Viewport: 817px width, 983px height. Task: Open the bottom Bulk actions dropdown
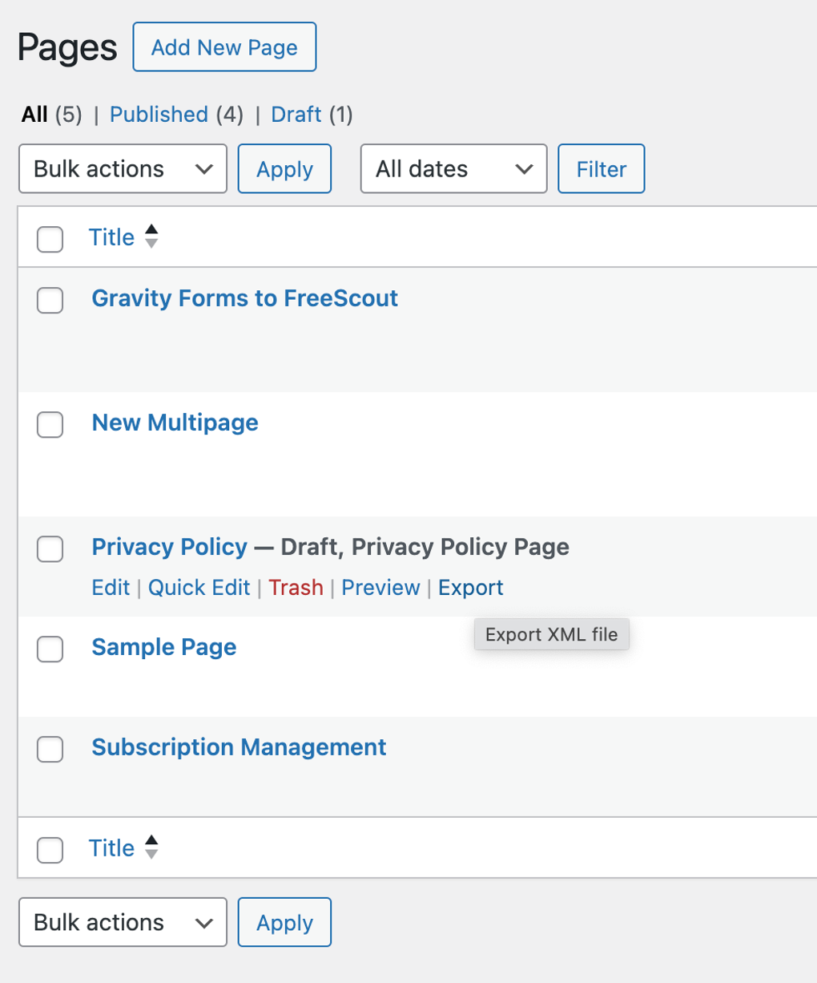(x=122, y=922)
